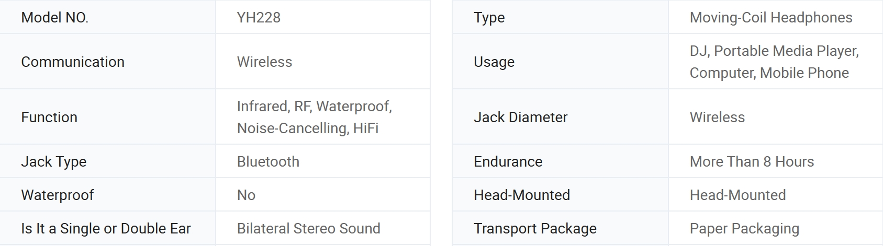Select the Bilateral Stereo Sound value
This screenshot has height=246, width=883.
308,228
